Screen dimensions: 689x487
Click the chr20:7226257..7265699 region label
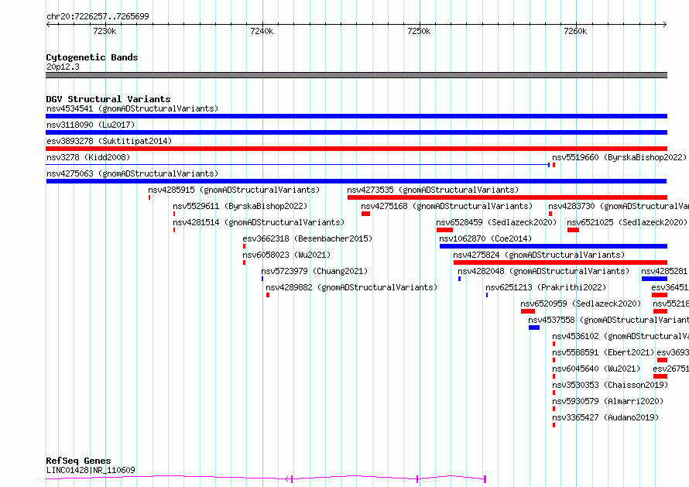pos(98,16)
